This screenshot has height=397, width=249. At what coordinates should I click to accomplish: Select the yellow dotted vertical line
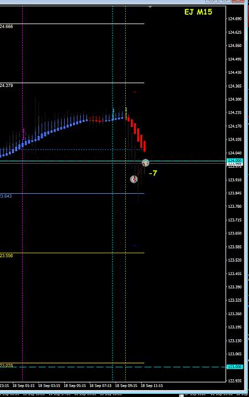(x=125, y=194)
